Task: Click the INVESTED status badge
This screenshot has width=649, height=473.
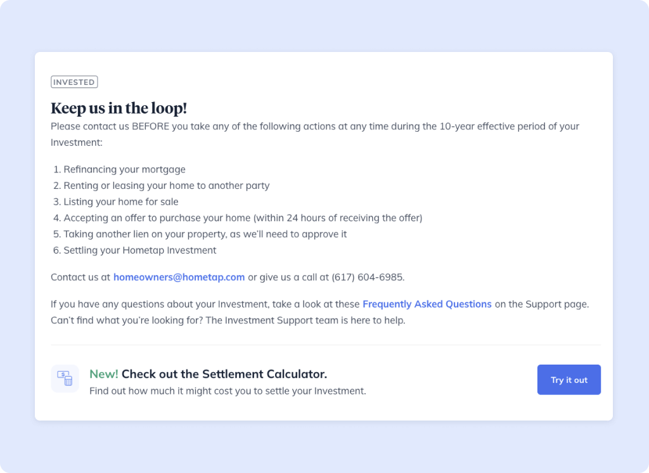Action: click(74, 82)
